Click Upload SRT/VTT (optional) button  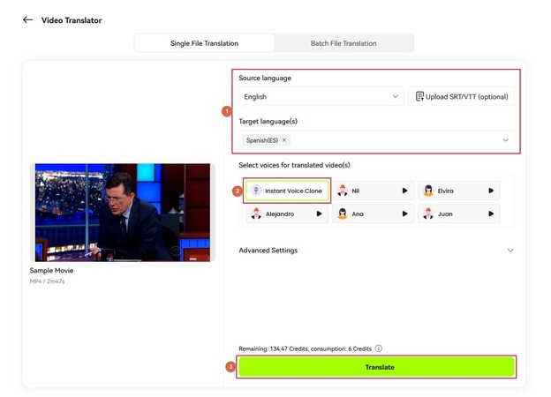click(463, 97)
